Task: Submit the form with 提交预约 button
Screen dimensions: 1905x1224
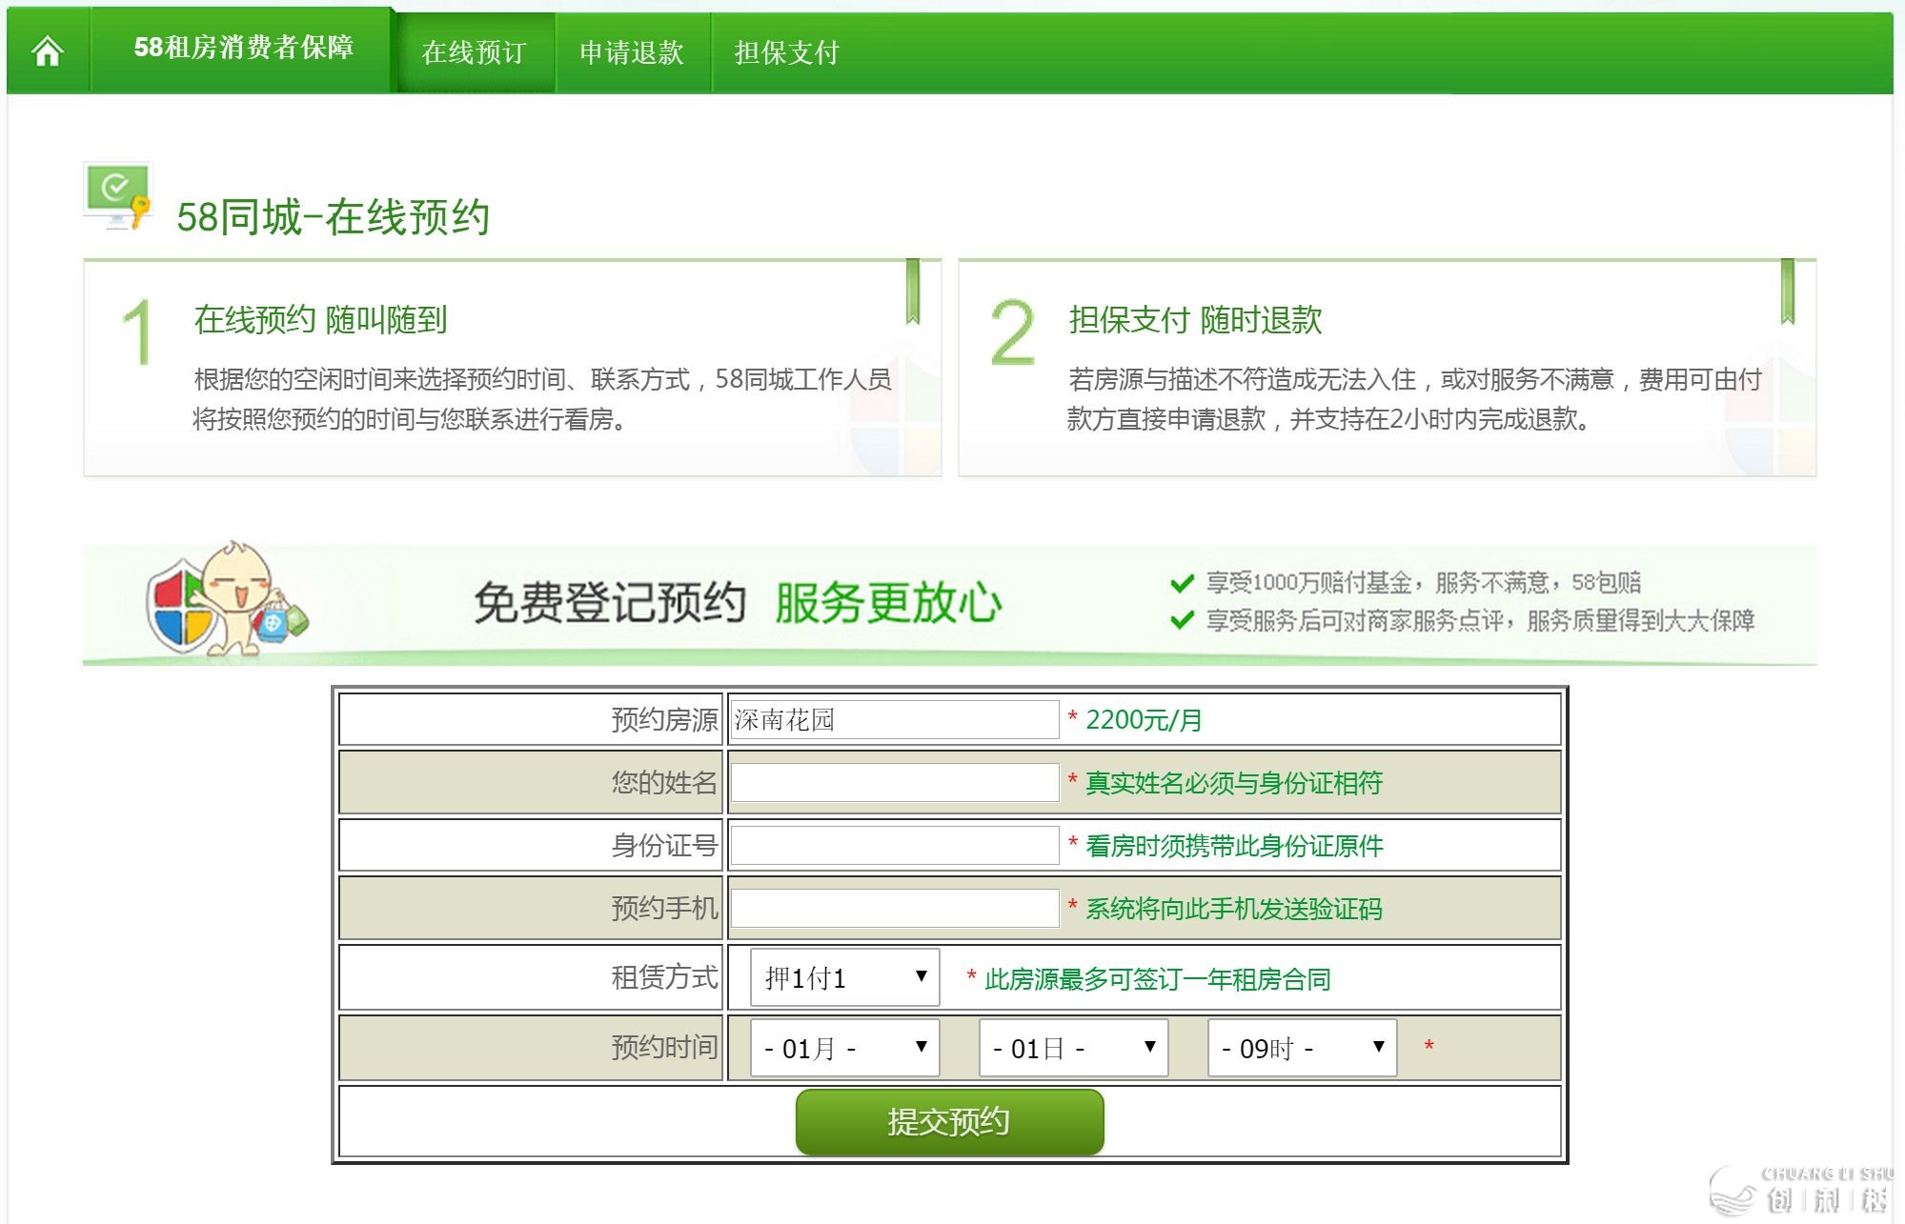Action: (949, 1122)
